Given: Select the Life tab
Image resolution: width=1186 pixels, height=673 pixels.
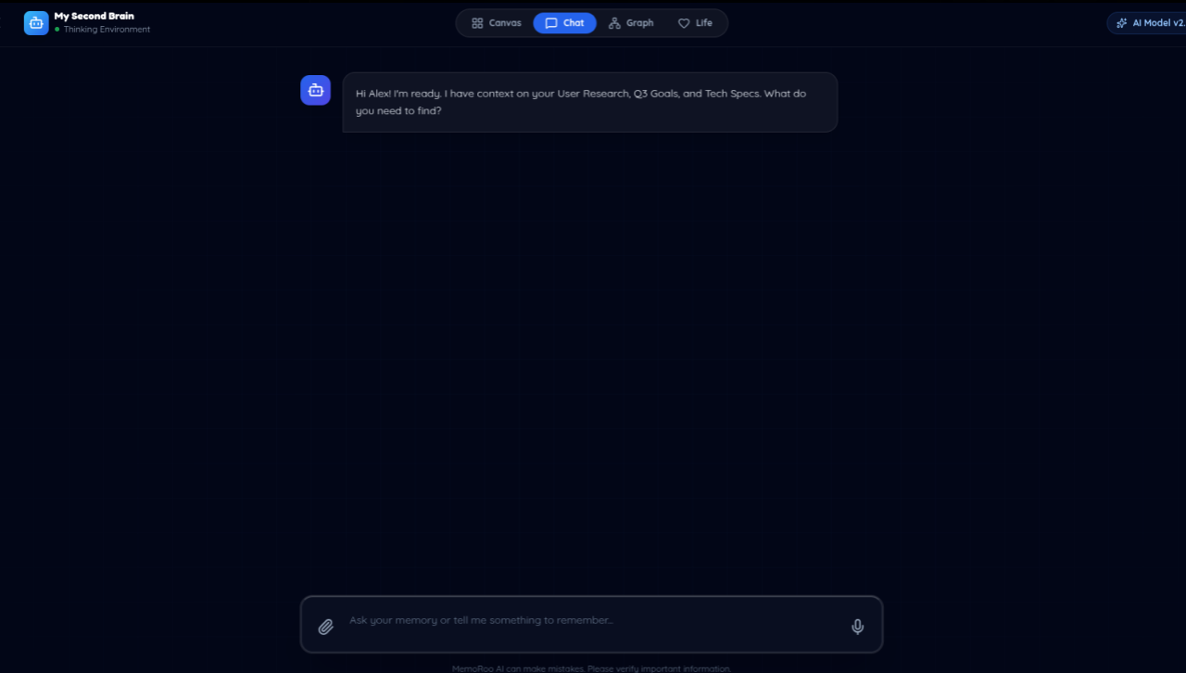Looking at the screenshot, I should (x=695, y=23).
